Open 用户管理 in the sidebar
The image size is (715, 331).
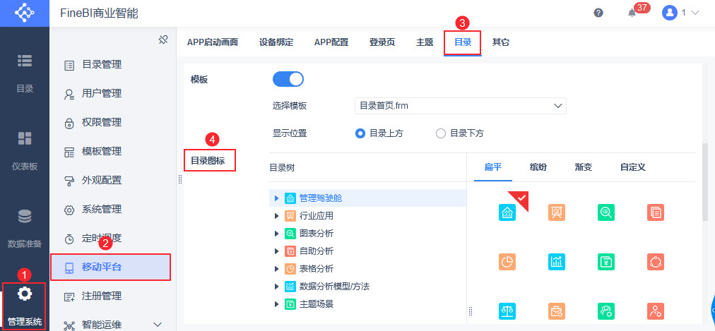click(102, 93)
